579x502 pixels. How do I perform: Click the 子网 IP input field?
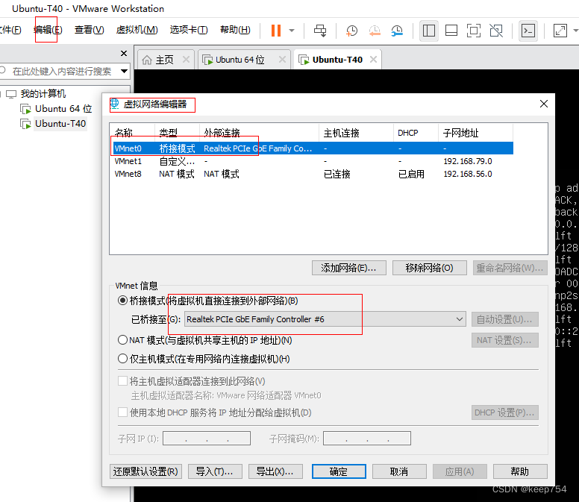tap(207, 439)
